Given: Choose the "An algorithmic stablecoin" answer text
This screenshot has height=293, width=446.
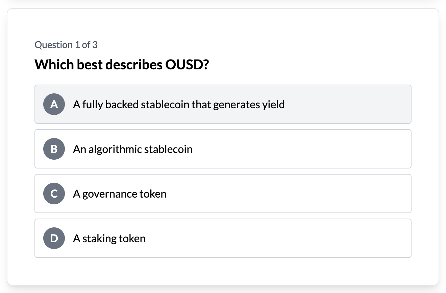Looking at the screenshot, I should click(x=132, y=149).
